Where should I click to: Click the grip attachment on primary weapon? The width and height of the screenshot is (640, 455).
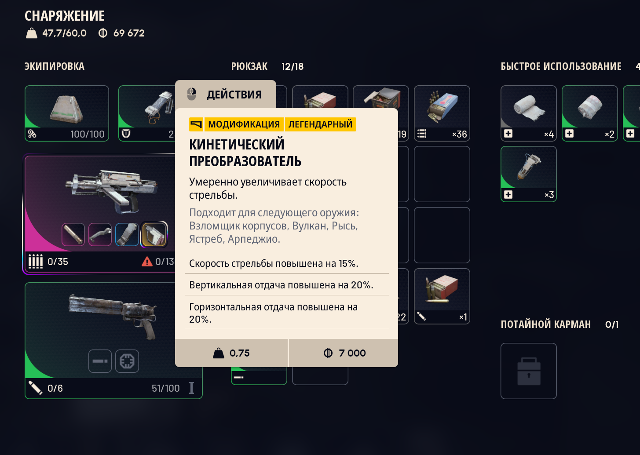[x=100, y=234]
